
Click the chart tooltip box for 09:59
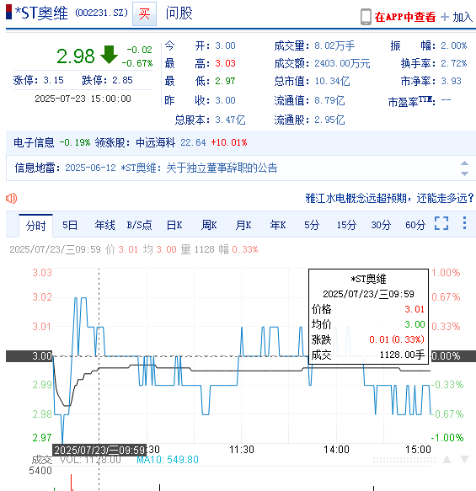tap(369, 317)
